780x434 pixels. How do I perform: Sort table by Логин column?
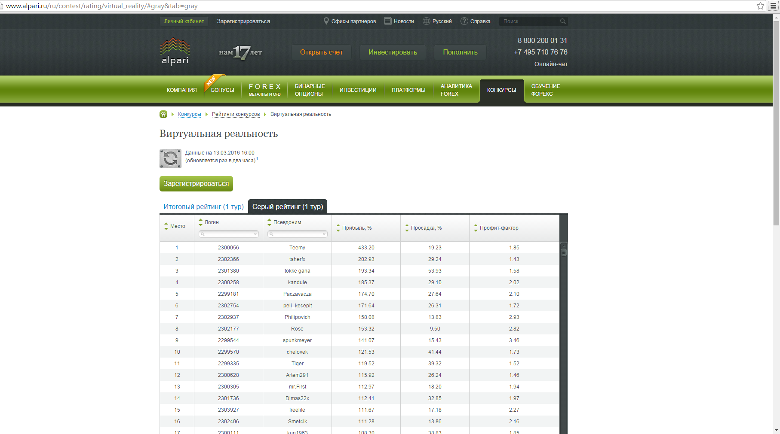click(x=200, y=222)
